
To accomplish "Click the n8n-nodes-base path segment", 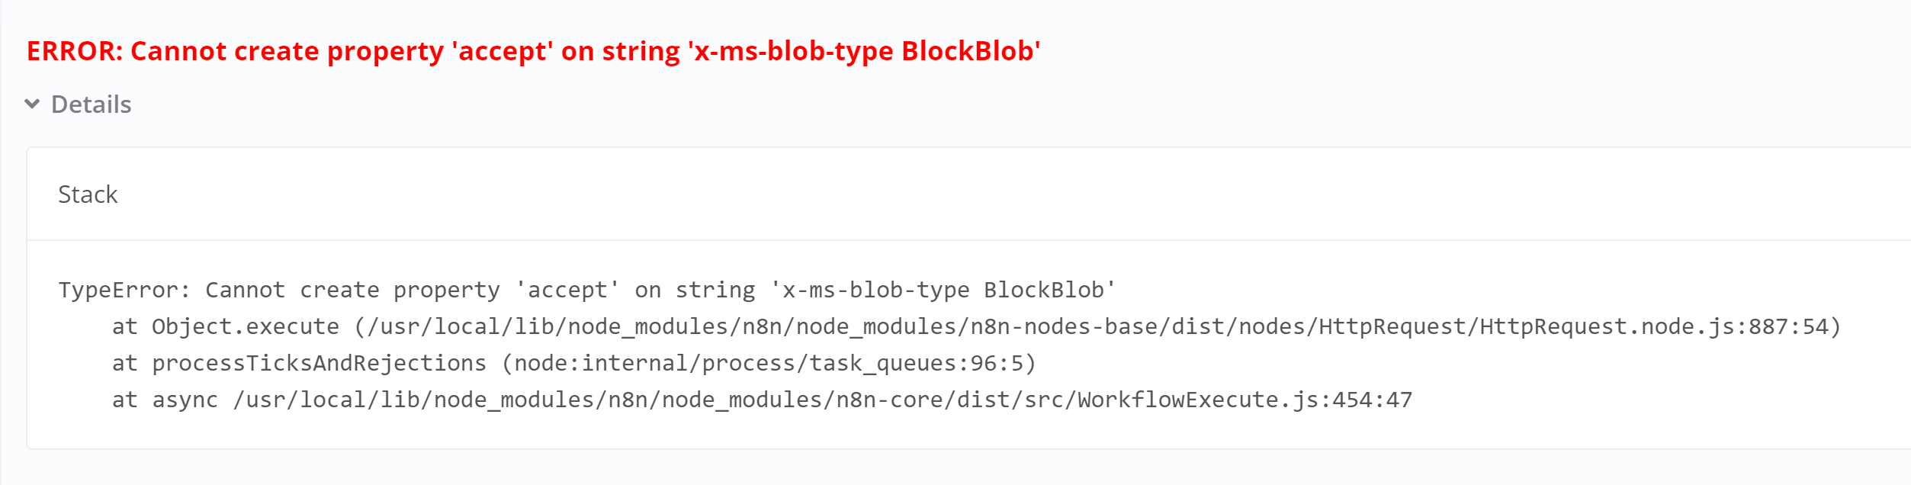I will 1064,326.
